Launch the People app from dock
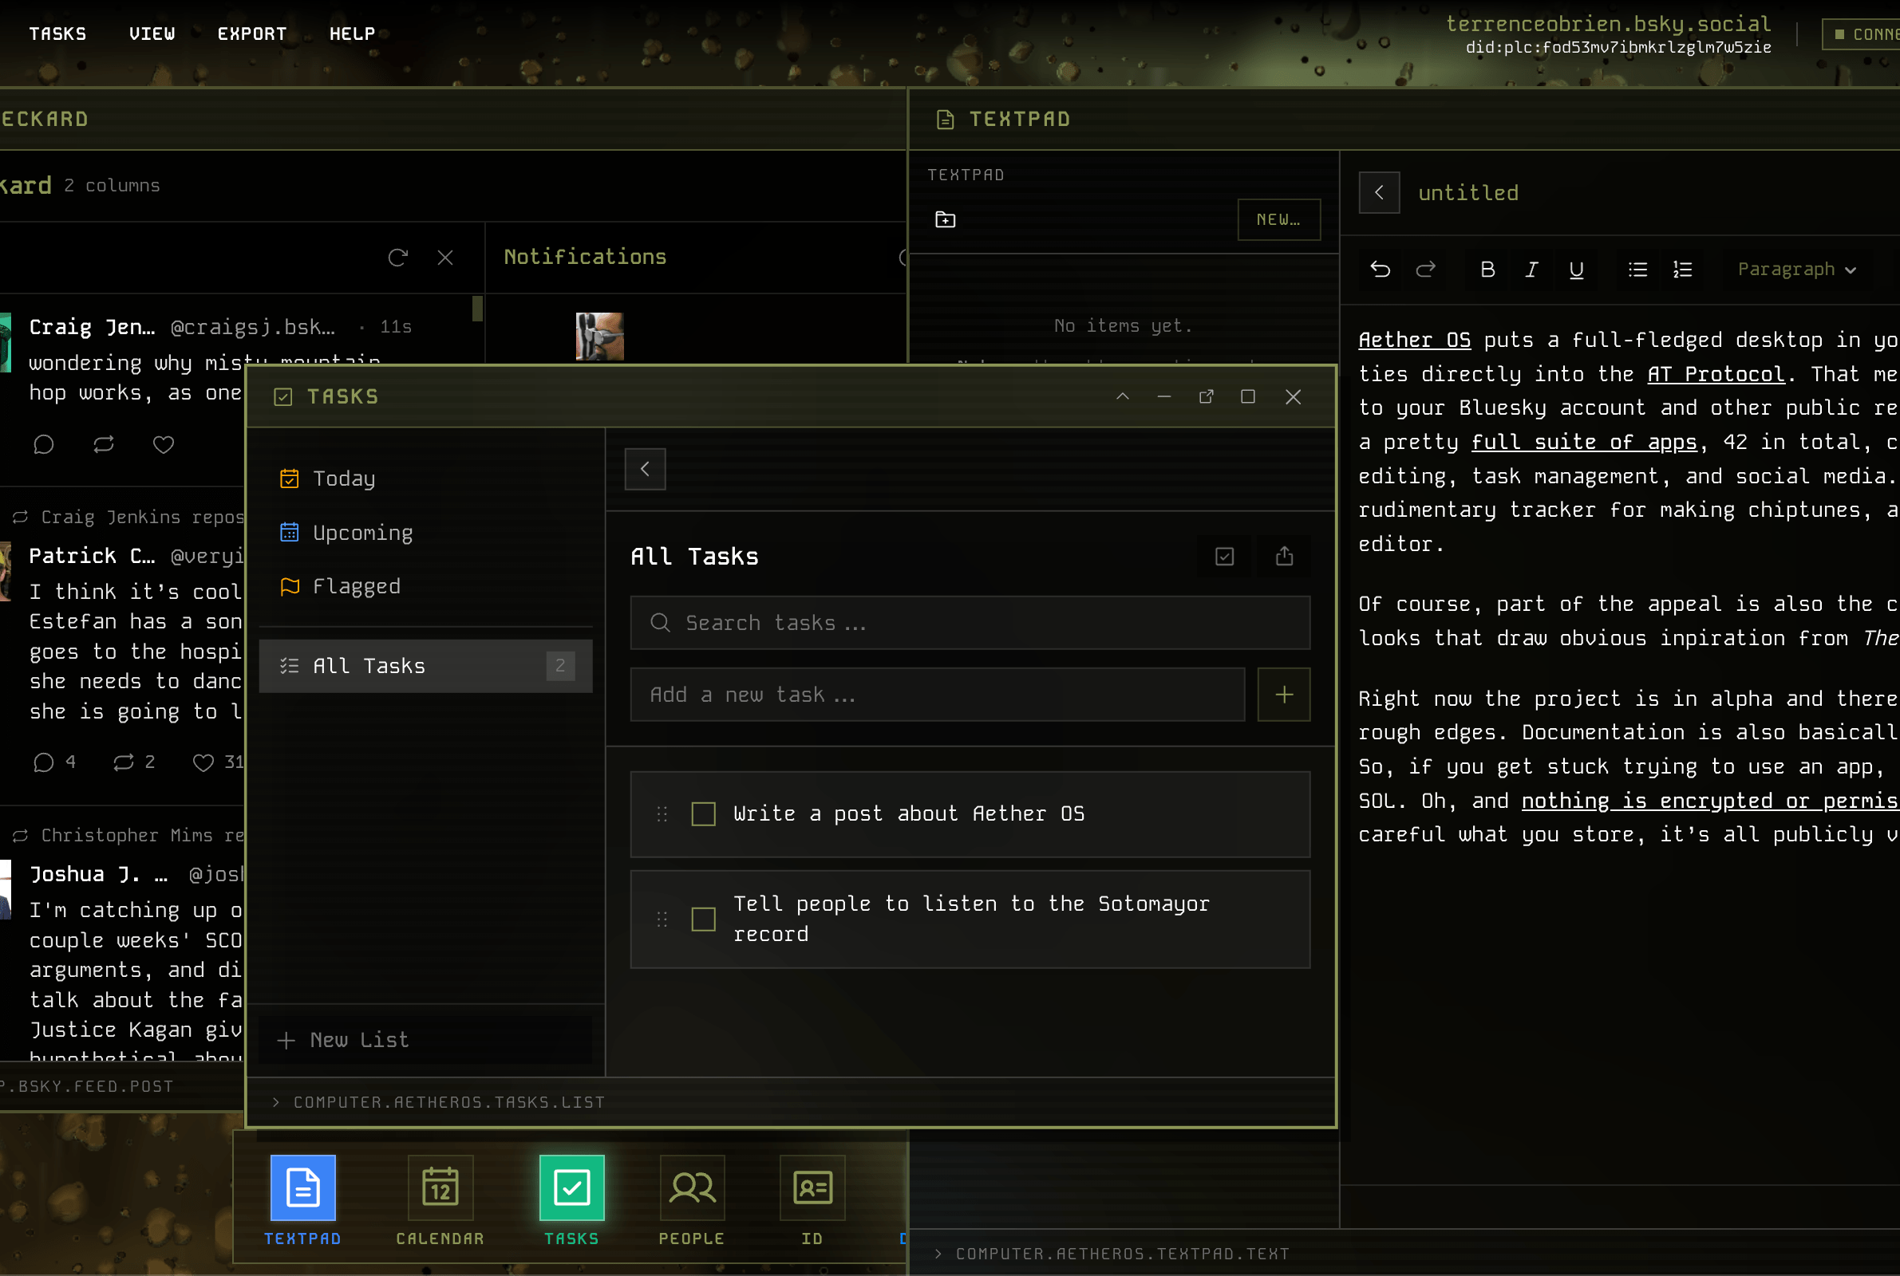The width and height of the screenshot is (1900, 1276). [691, 1188]
